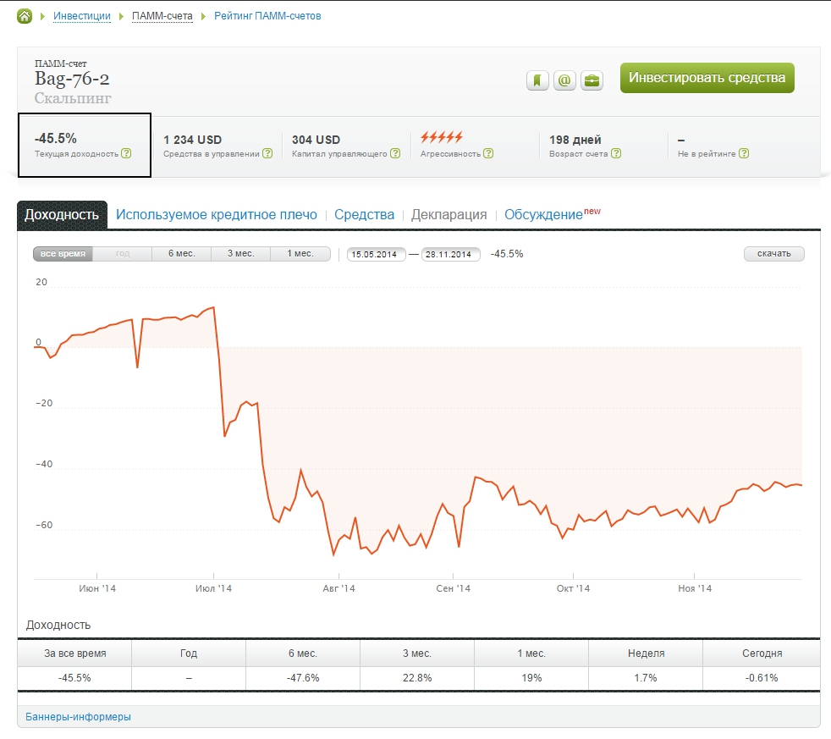Click the -0.61% cell under Сегодня
Viewport: 831px width, 739px height.
(x=762, y=678)
